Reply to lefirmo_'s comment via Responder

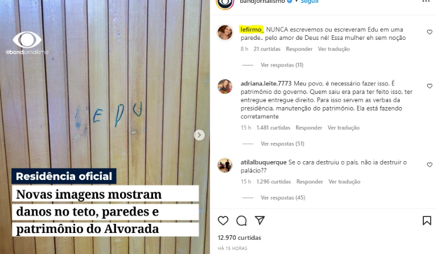299,49
